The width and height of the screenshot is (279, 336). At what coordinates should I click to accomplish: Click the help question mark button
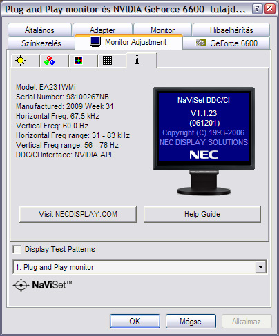click(x=257, y=9)
